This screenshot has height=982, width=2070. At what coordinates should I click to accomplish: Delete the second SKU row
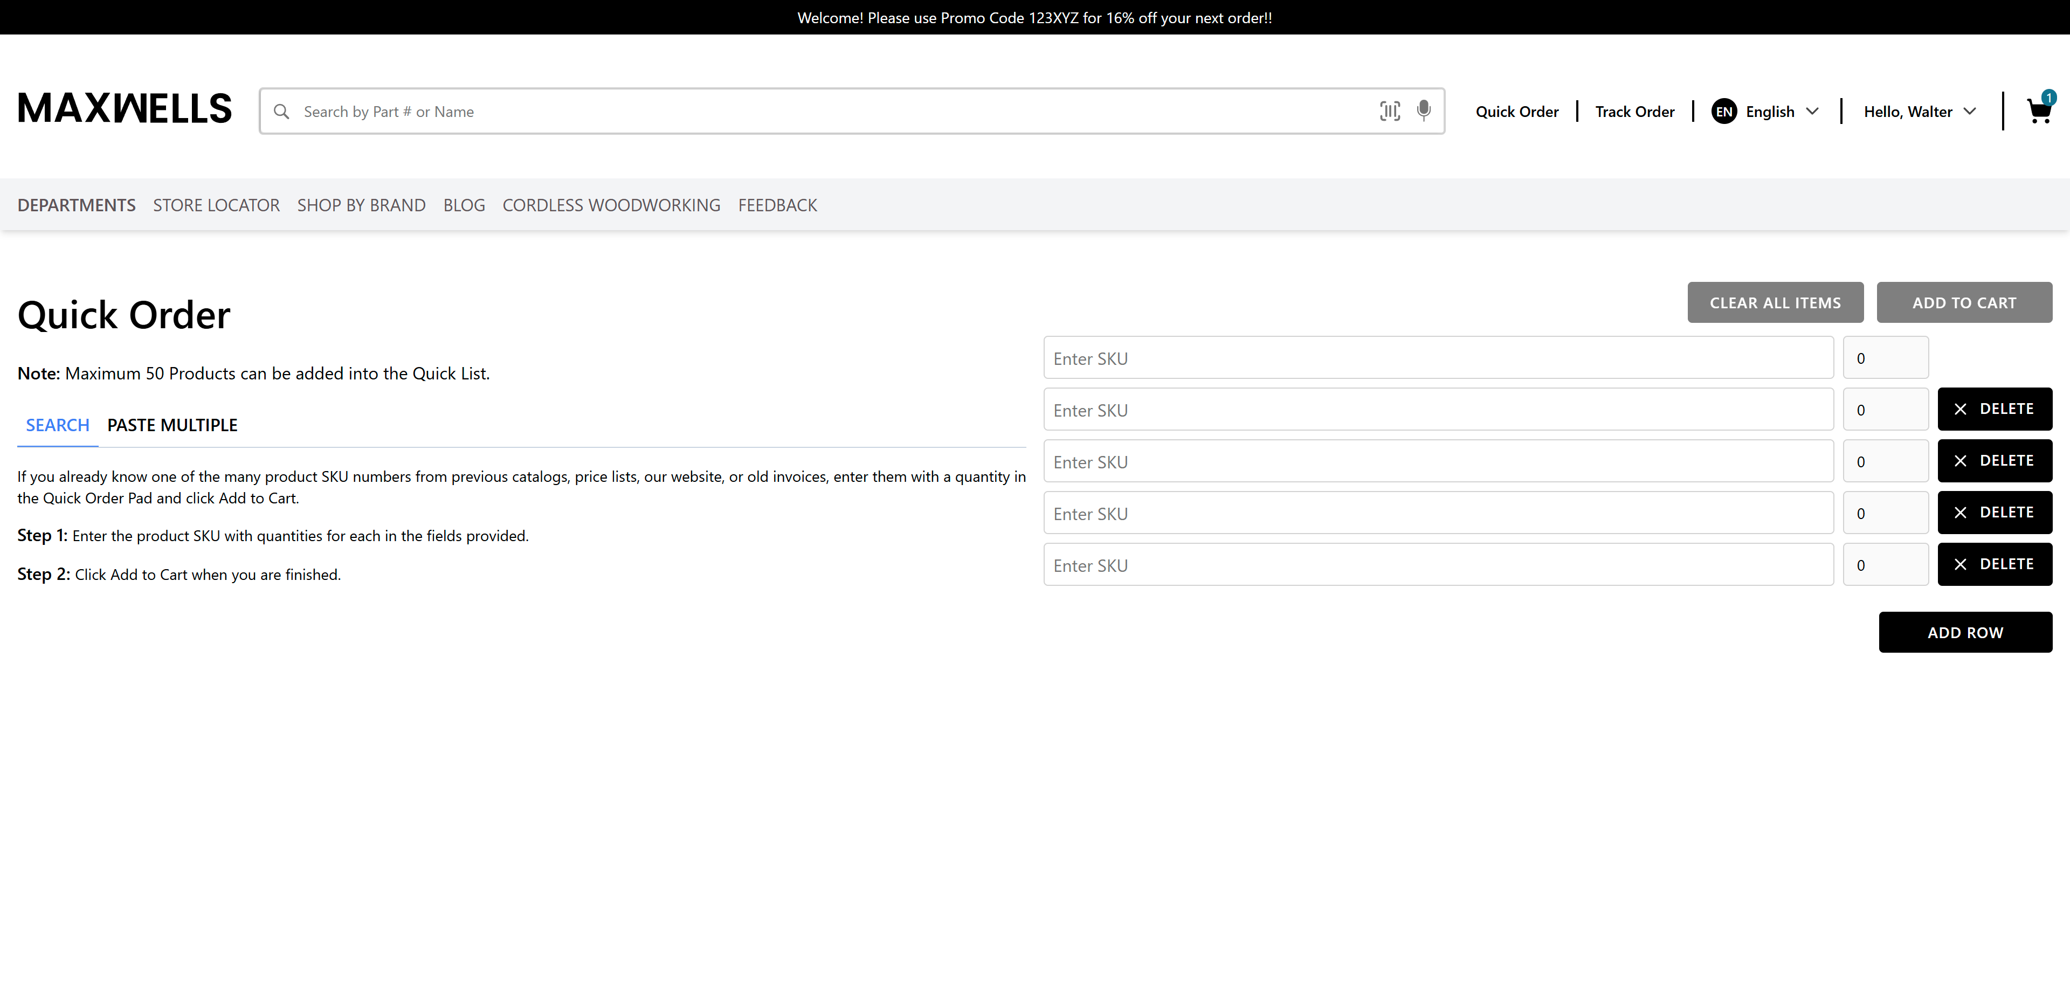click(x=1993, y=409)
